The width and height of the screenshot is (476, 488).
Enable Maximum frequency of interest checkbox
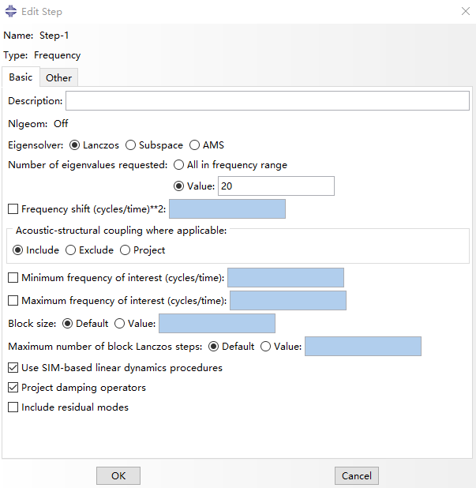[13, 300]
